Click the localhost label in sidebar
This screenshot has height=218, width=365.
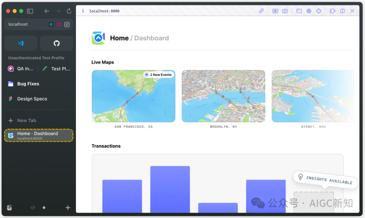pyautogui.click(x=18, y=24)
